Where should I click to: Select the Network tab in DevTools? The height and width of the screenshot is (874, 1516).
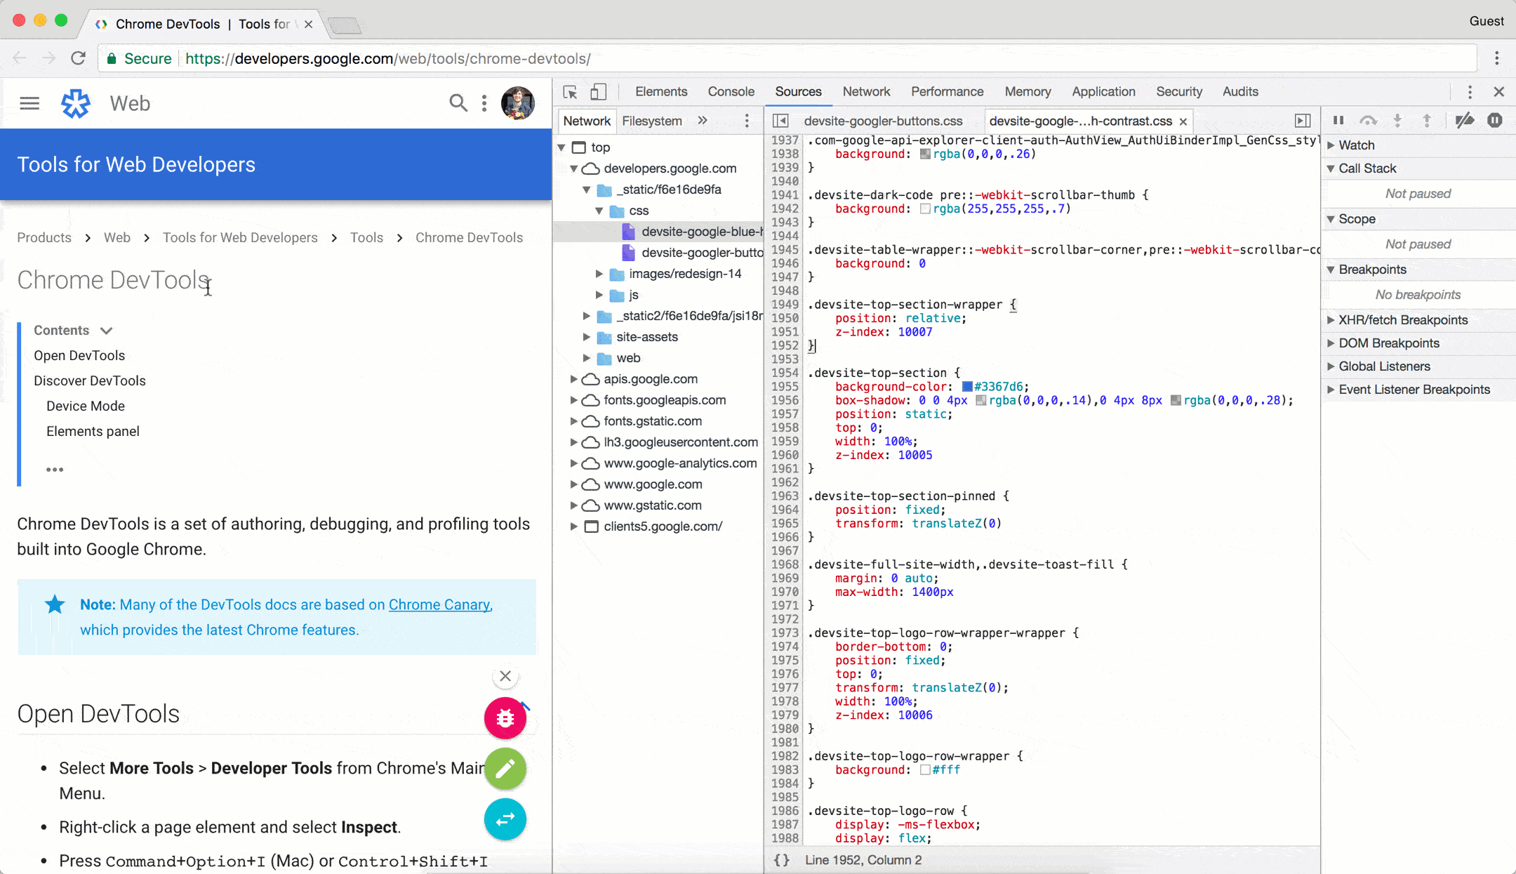[865, 92]
